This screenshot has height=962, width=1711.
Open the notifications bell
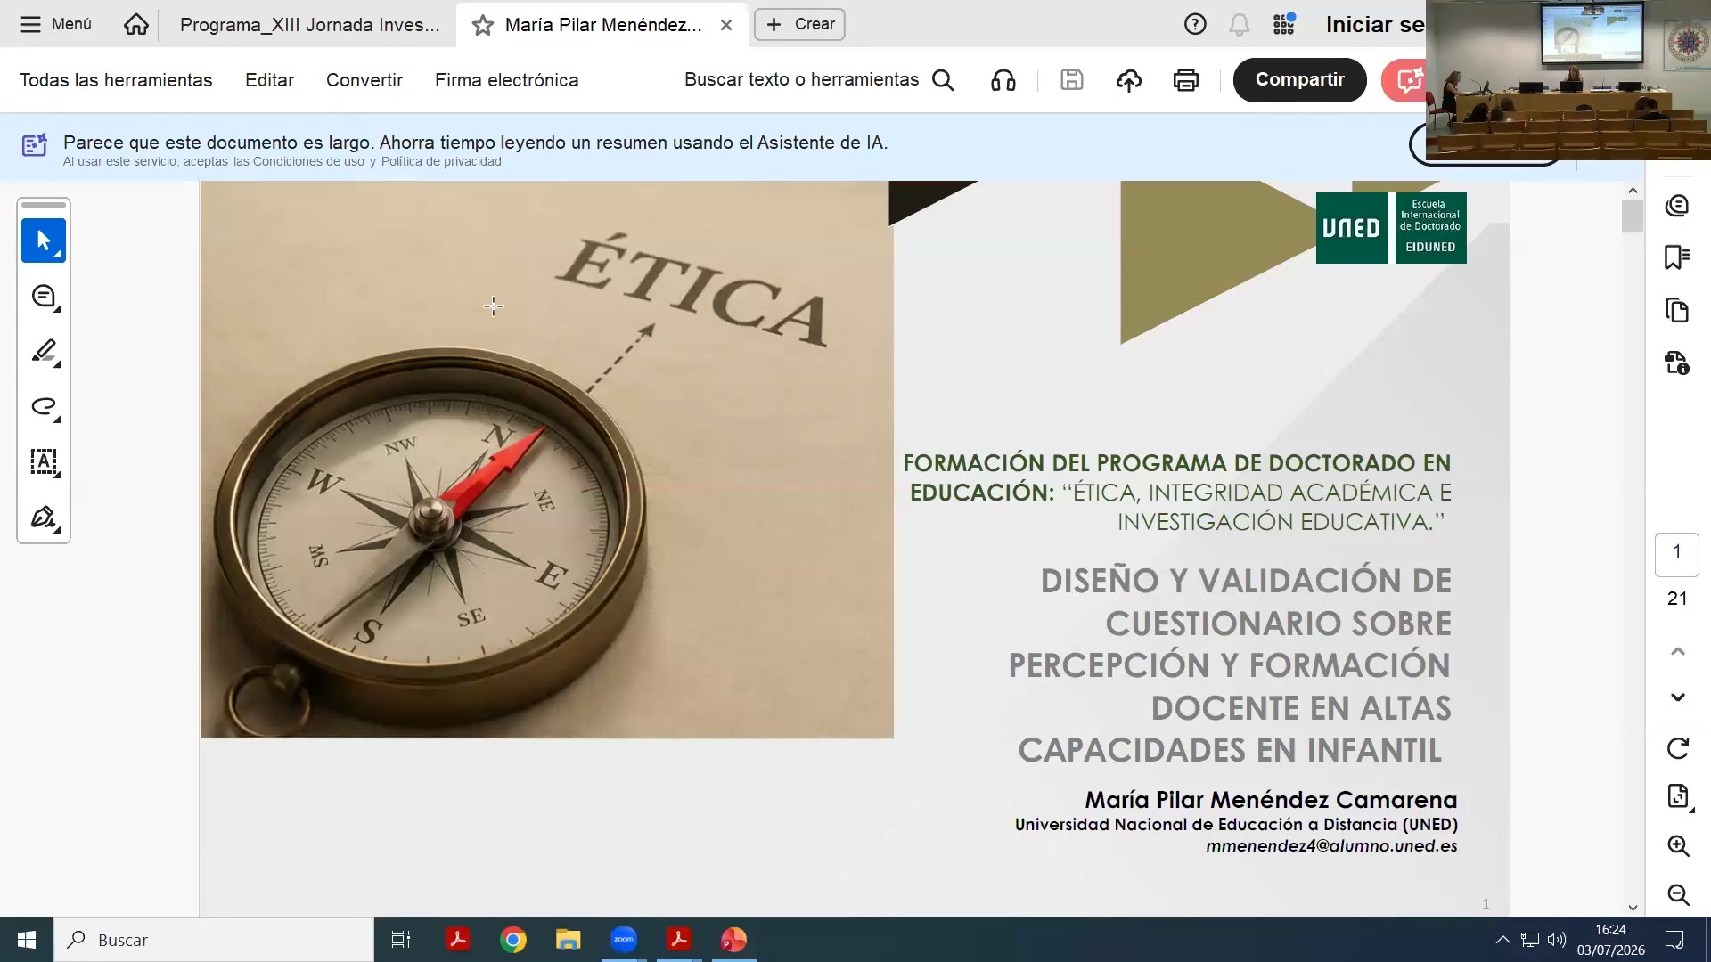(x=1239, y=24)
